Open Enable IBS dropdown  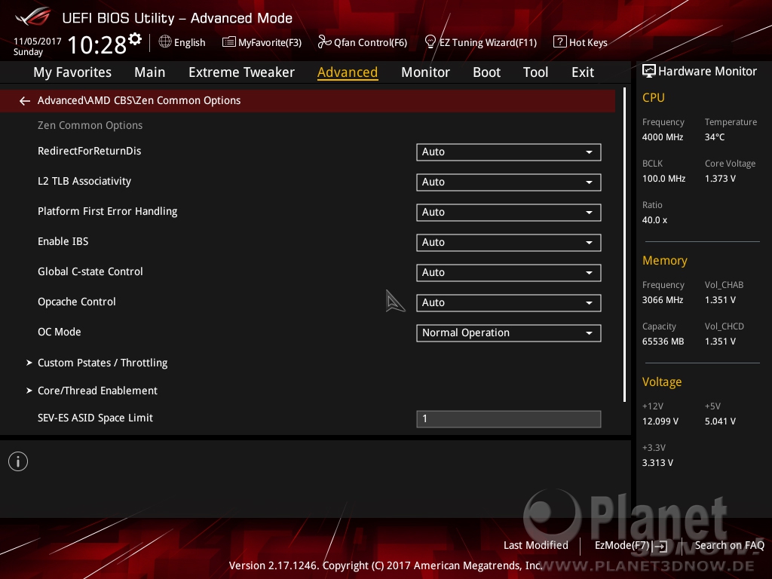509,242
